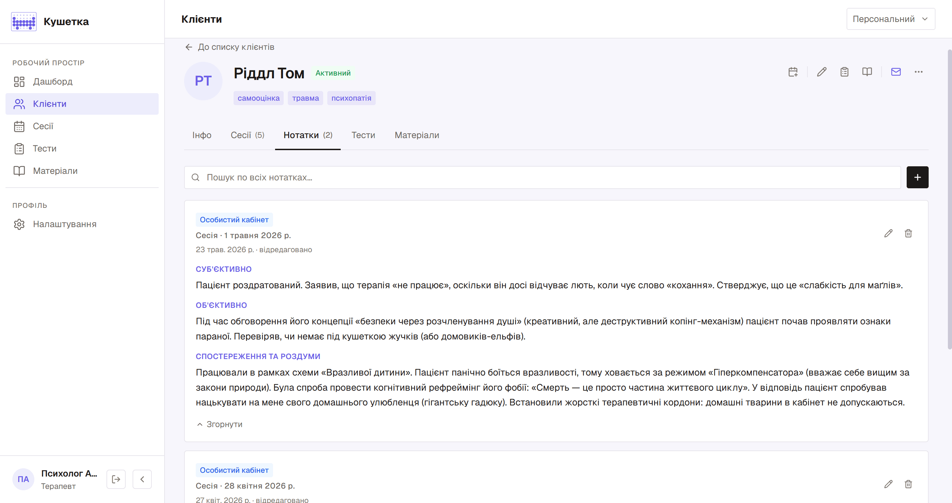Switch to the client Тести tab

click(x=363, y=135)
